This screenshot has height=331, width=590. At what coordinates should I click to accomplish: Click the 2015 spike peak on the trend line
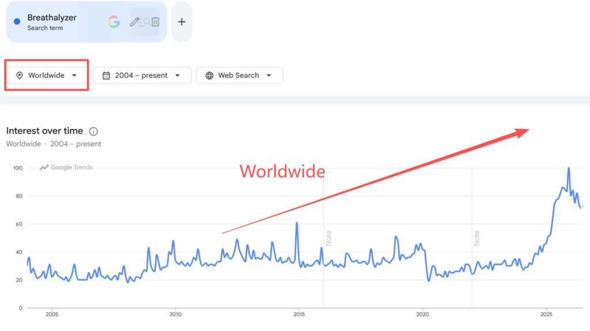[x=297, y=223]
